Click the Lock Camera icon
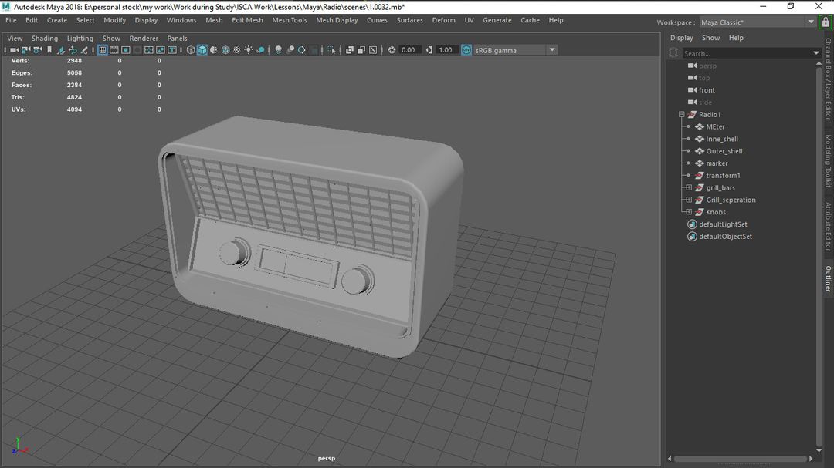Image resolution: width=834 pixels, height=468 pixels. click(26, 50)
